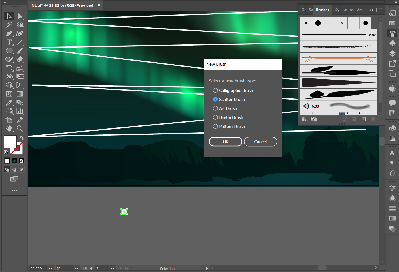
Task: Switch to the Sy (Symbols) tab
Action: (x=337, y=10)
